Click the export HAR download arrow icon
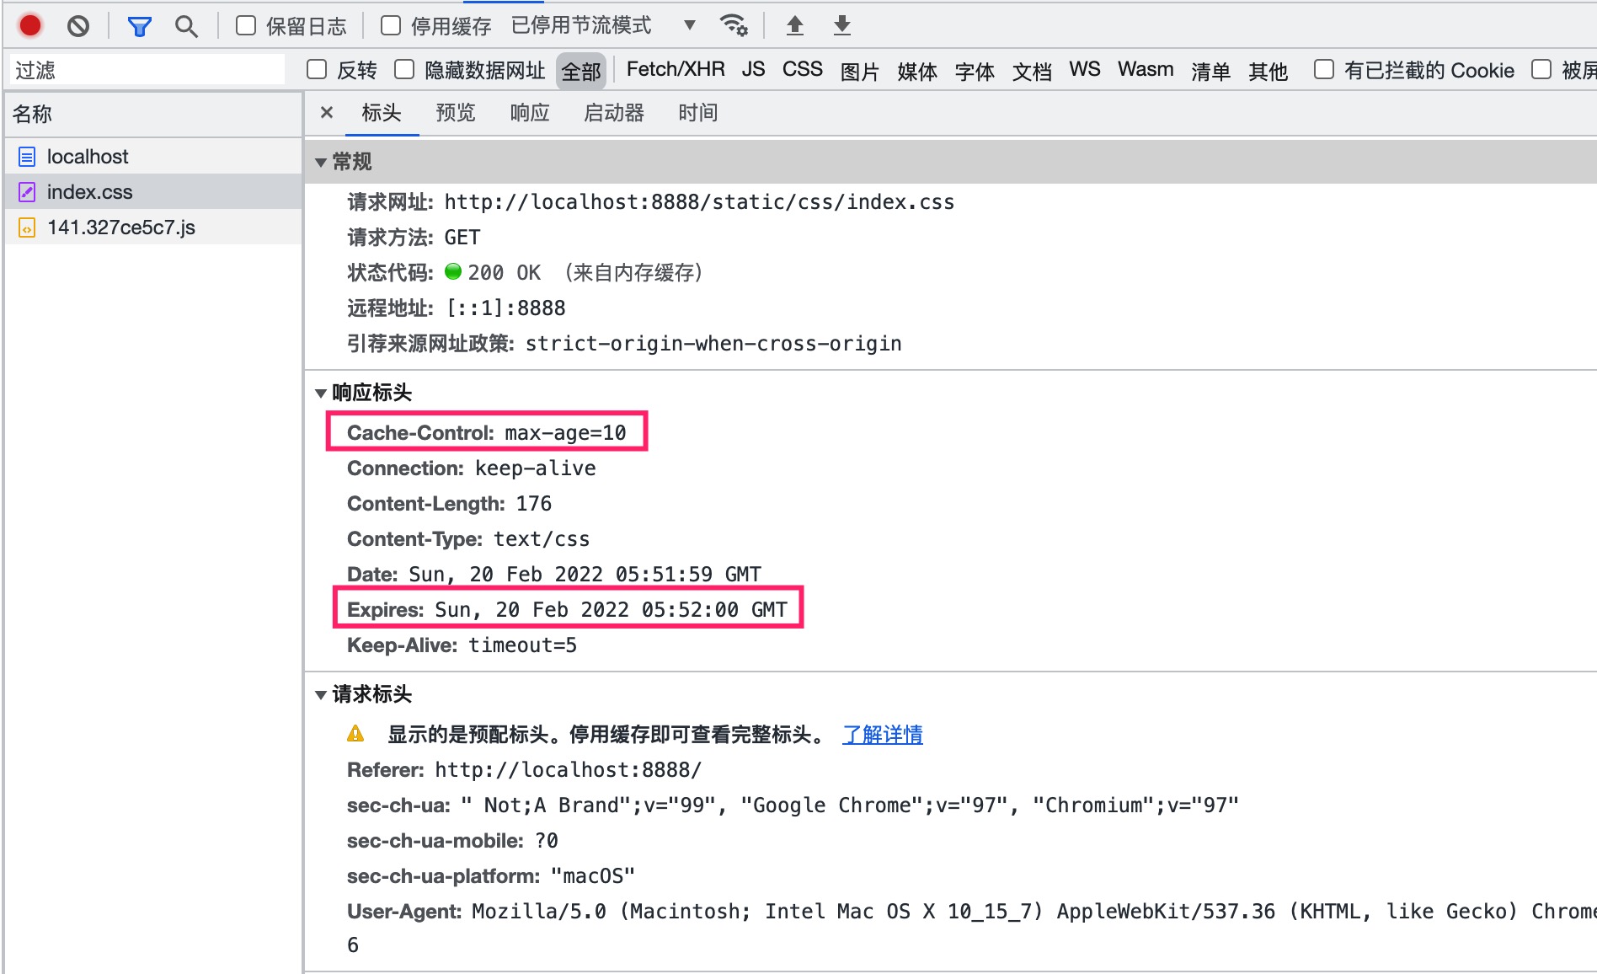This screenshot has width=1597, height=974. [841, 25]
